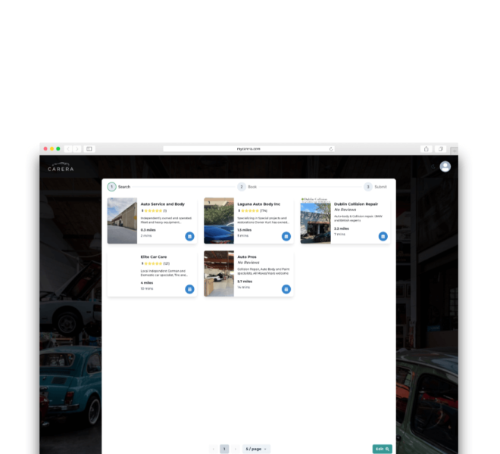This screenshot has width=500, height=454.
Task: Click Auto Service and Body star rating
Action: point(153,210)
